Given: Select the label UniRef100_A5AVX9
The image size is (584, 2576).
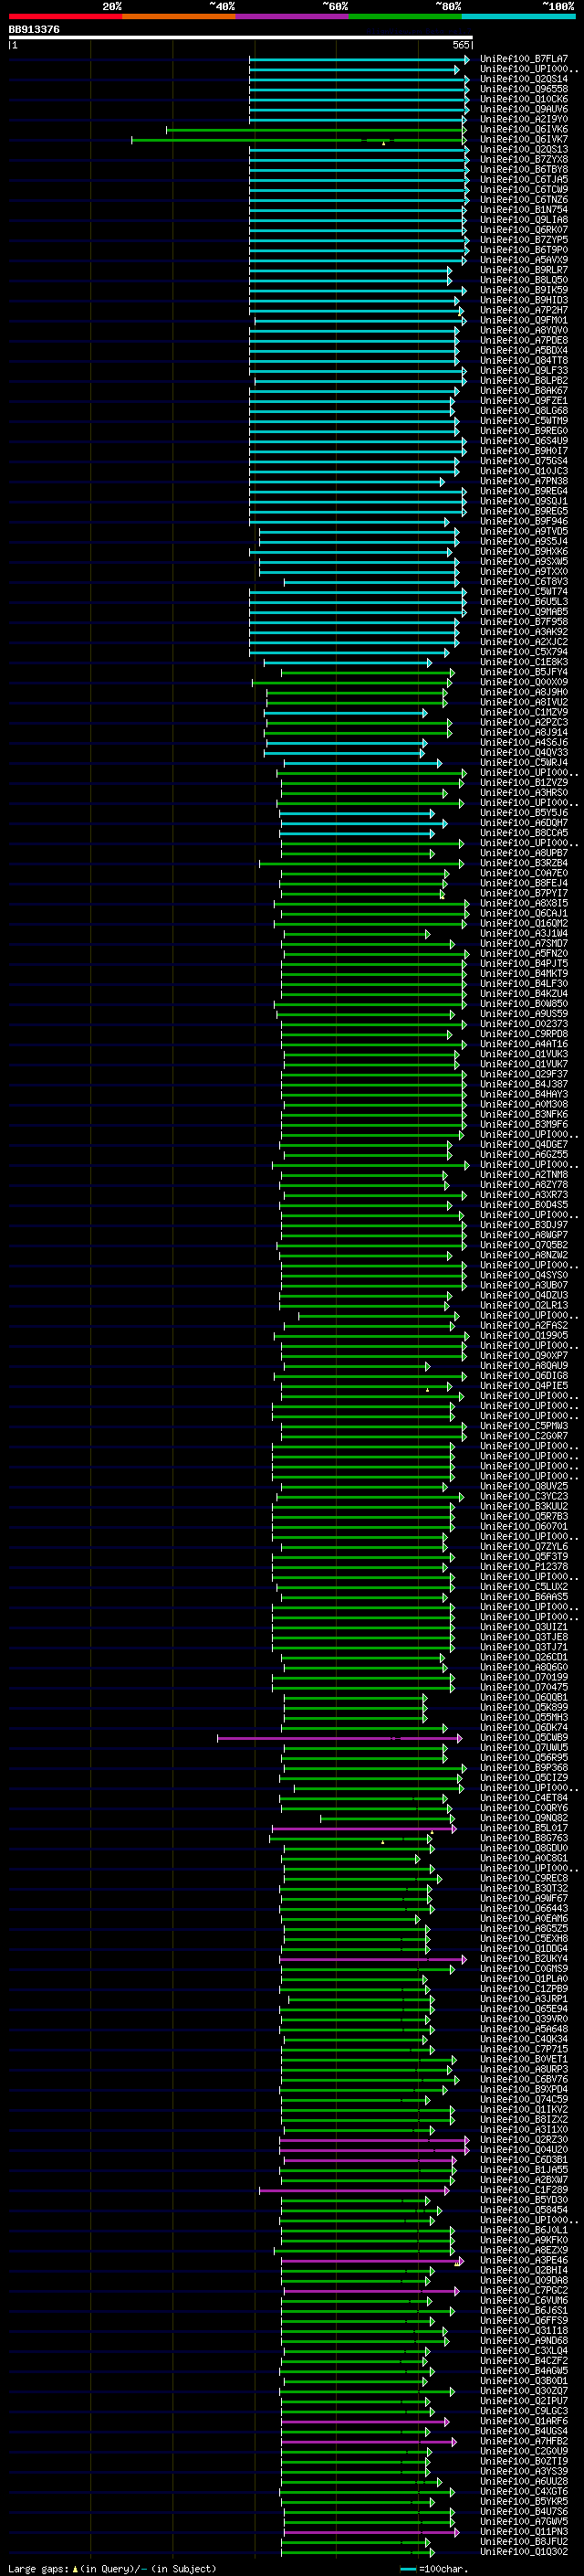Looking at the screenshot, I should 523,260.
